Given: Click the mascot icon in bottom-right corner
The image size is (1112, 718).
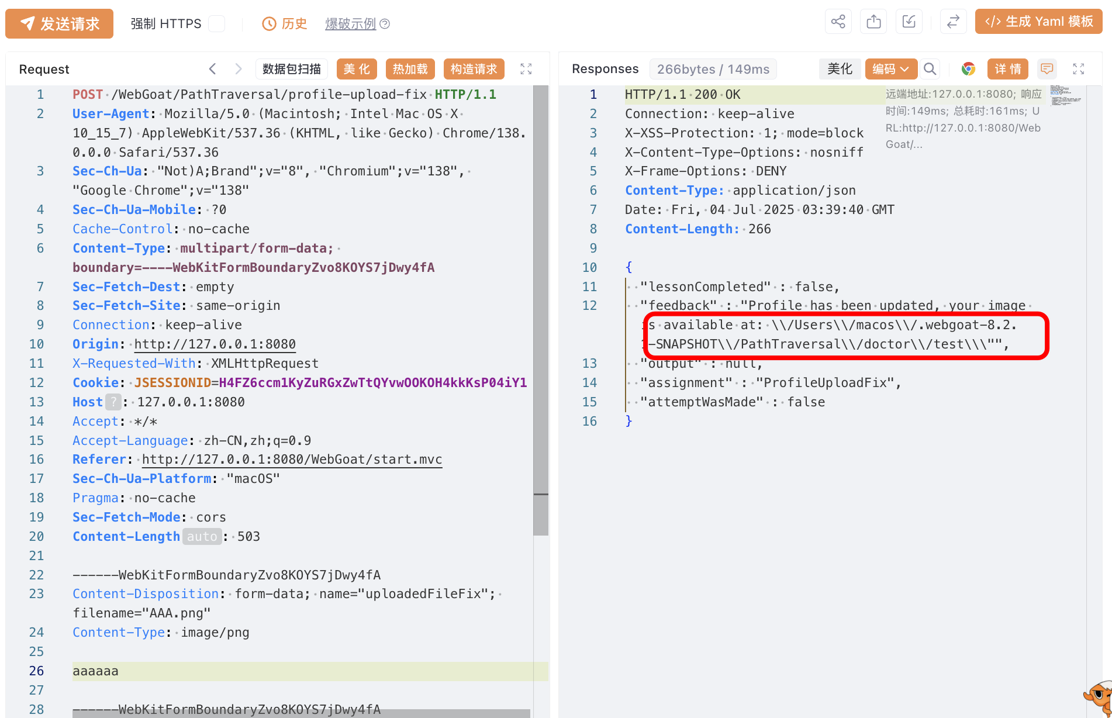Looking at the screenshot, I should (x=1098, y=699).
